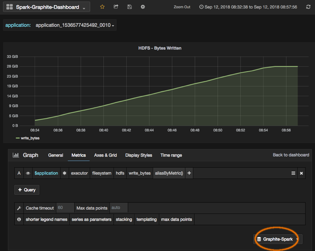Image resolution: width=315 pixels, height=251 pixels.
Task: Refresh dashboard with the refresh icon
Action: coord(308,7)
